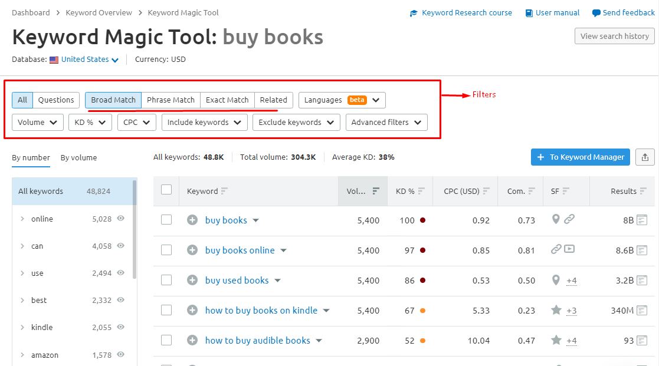Click the plus icon next to 'buy books online'
The width and height of the screenshot is (659, 366).
pyautogui.click(x=192, y=250)
